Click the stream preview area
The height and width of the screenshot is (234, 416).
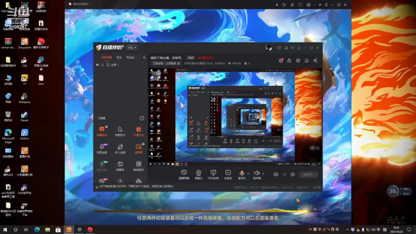click(x=235, y=118)
